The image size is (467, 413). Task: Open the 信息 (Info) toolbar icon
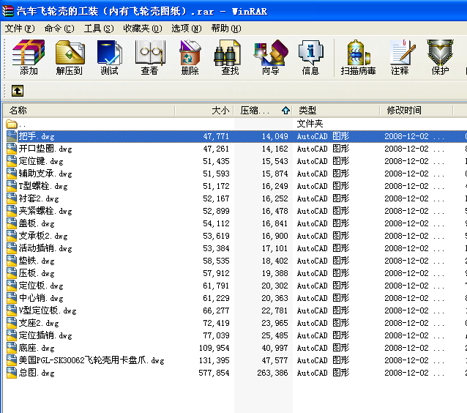point(310,58)
